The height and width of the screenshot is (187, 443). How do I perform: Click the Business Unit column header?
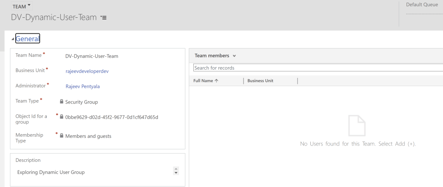pyautogui.click(x=260, y=81)
